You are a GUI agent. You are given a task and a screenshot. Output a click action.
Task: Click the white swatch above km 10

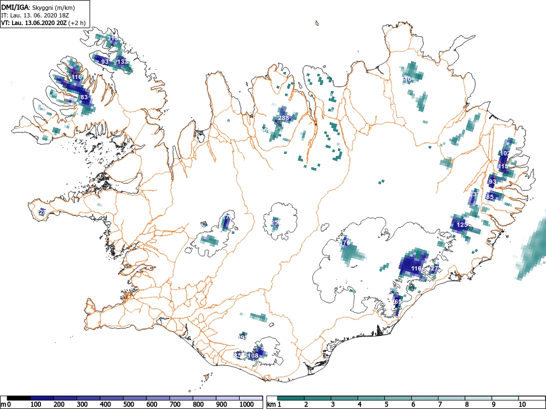pos(532,398)
